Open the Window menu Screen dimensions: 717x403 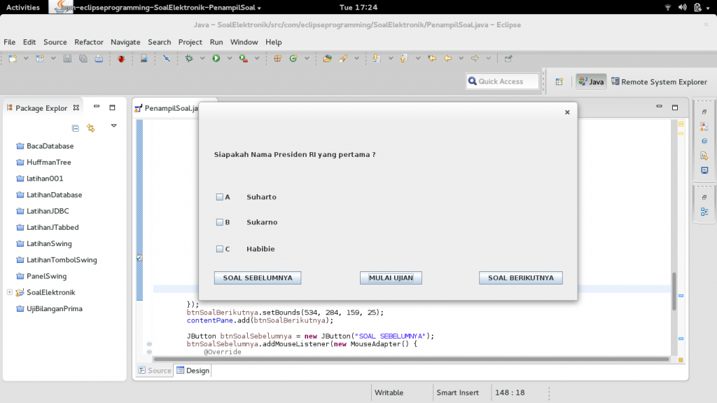coord(244,41)
